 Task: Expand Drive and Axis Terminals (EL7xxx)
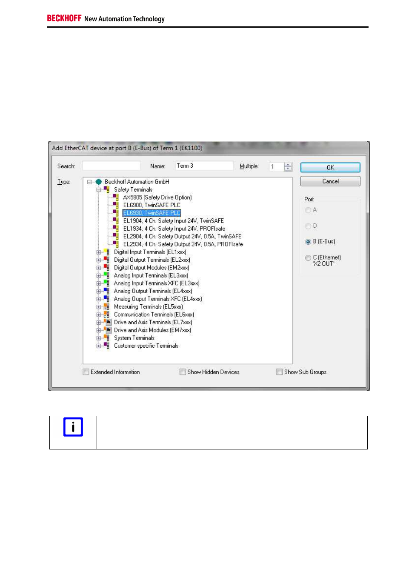99,323
